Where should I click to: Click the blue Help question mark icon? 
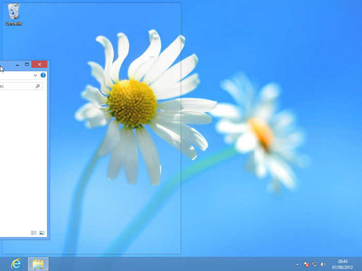coord(43,75)
